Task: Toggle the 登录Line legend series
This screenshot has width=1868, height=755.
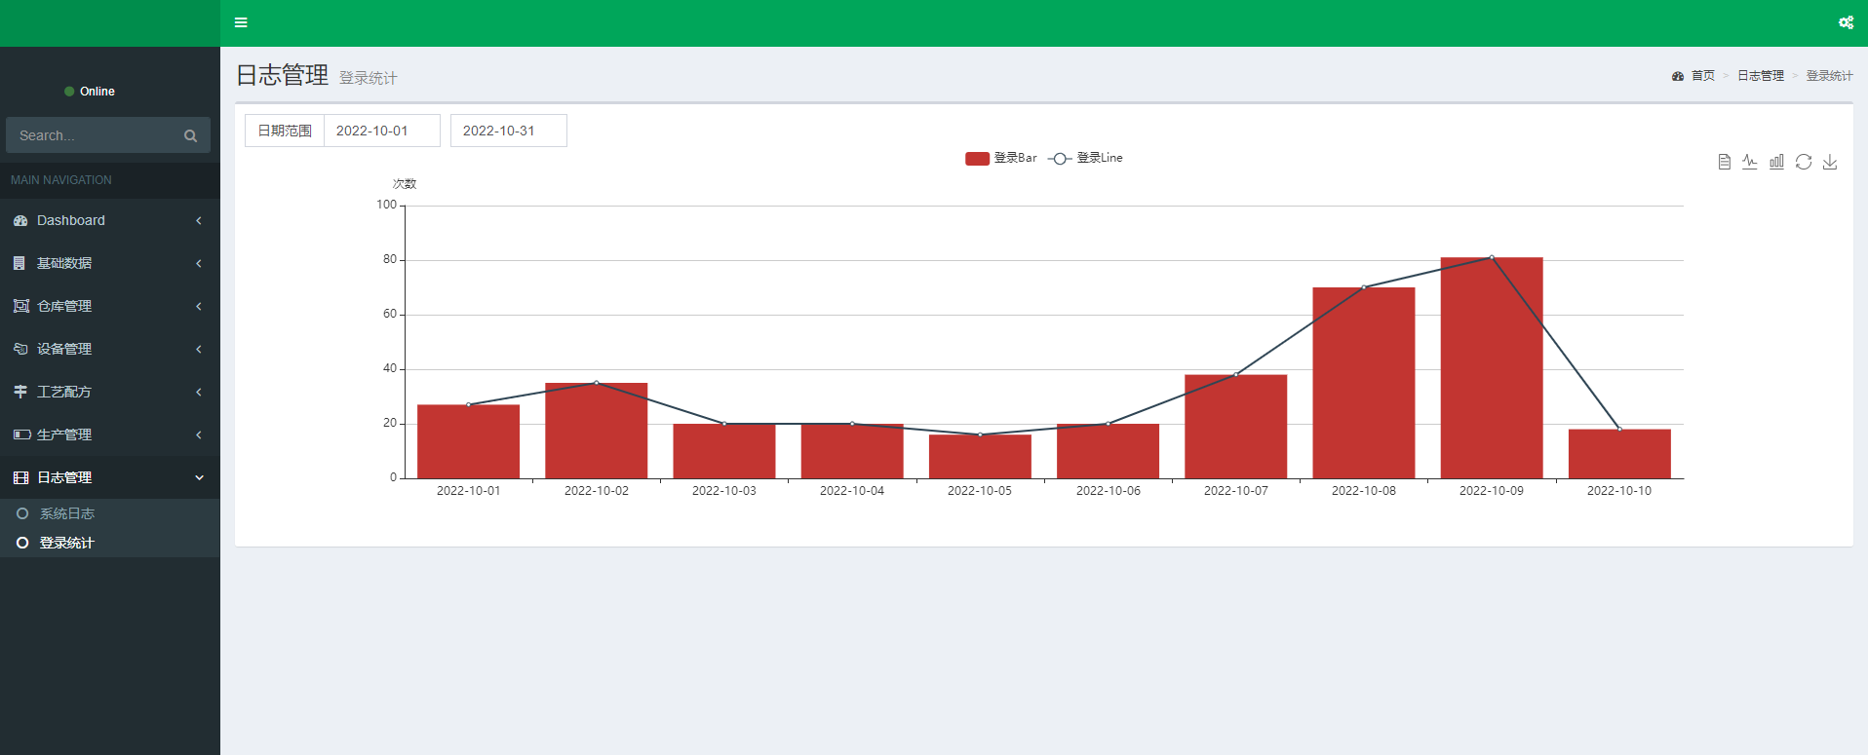Action: pos(1085,158)
